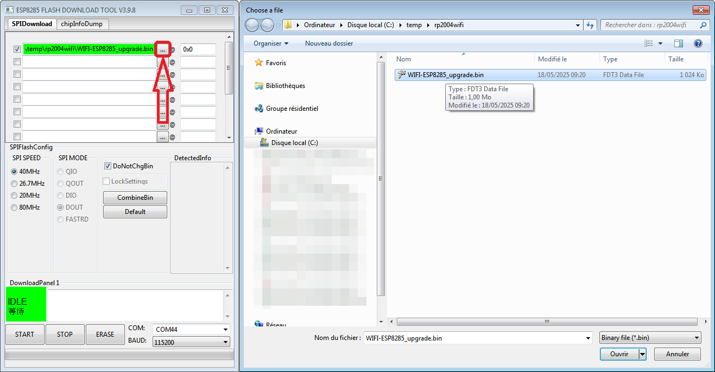Click the search magnifier in search box

[x=703, y=25]
